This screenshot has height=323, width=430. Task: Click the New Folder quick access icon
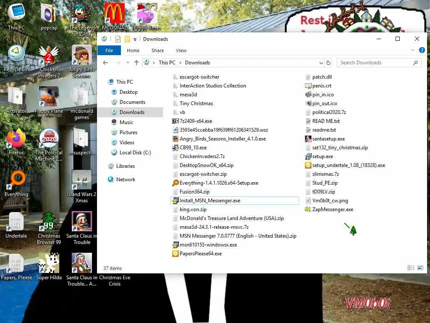coord(127,39)
